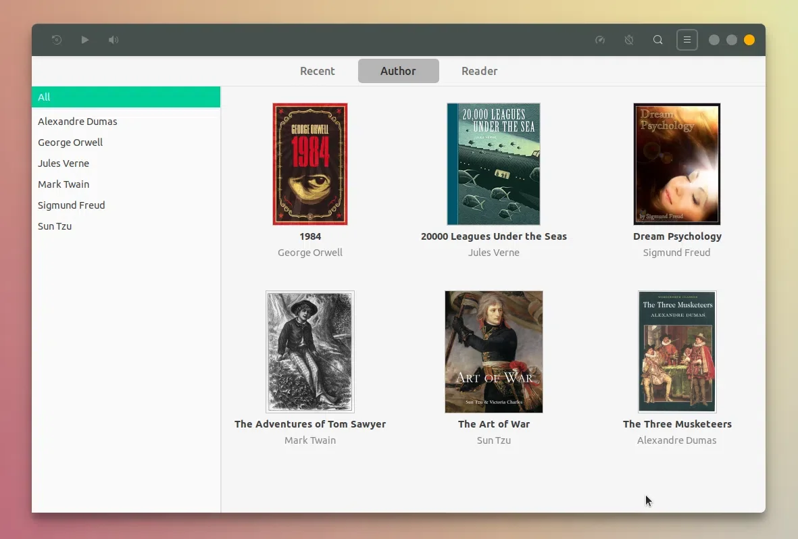Open the hamburger menu button
Viewport: 798px width, 539px height.
pyautogui.click(x=687, y=40)
